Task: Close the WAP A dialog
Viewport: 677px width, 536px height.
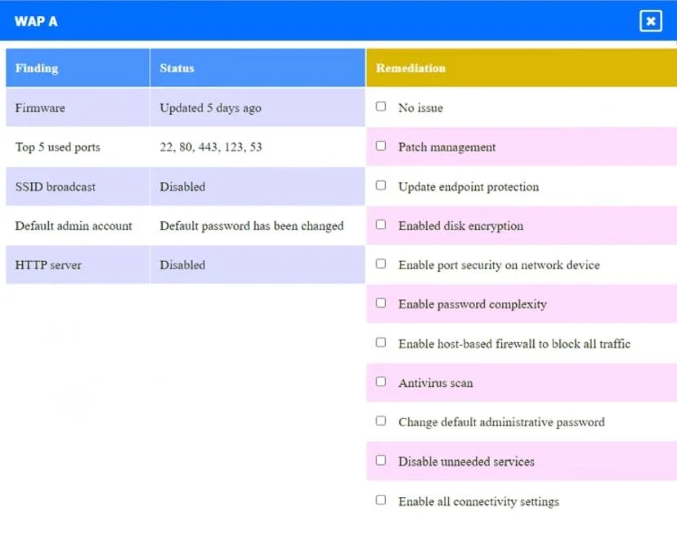Action: 651,20
